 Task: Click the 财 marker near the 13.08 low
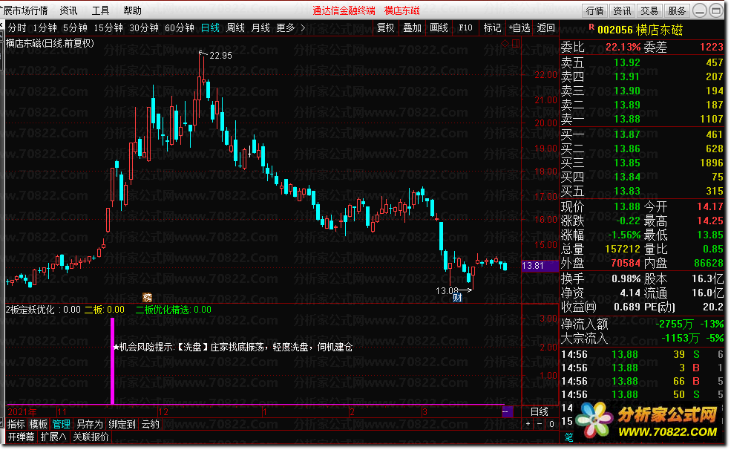pos(457,298)
